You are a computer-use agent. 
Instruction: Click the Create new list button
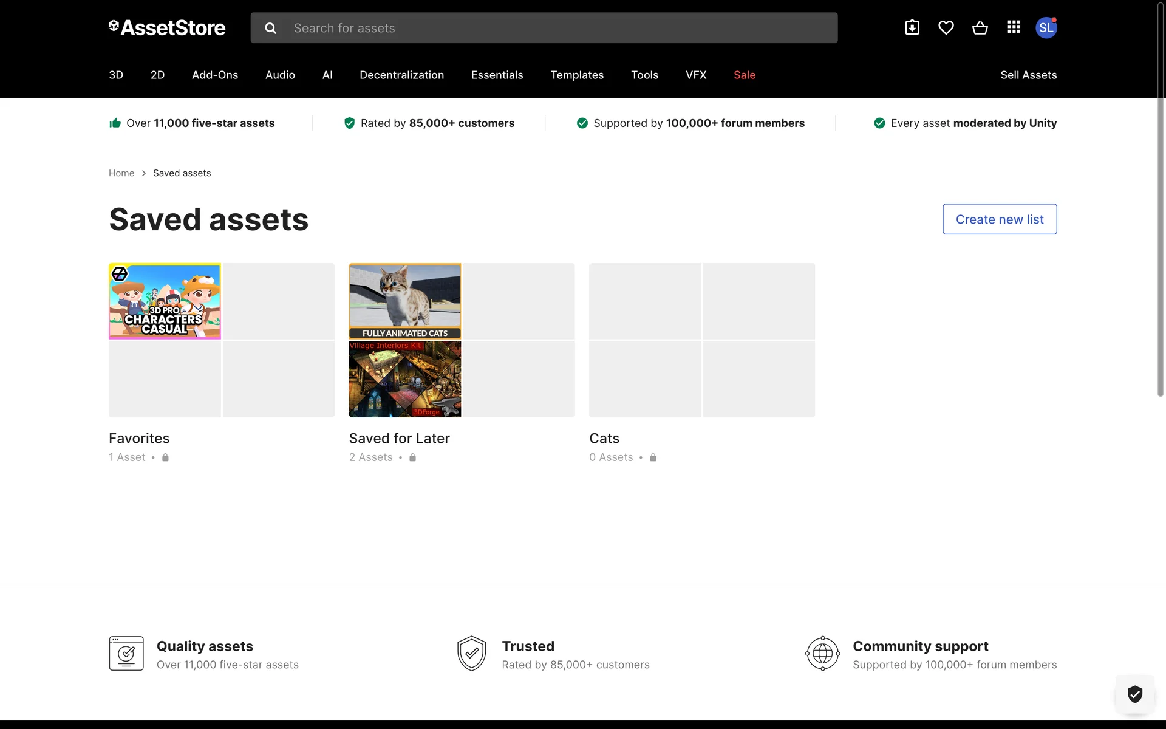point(1000,219)
